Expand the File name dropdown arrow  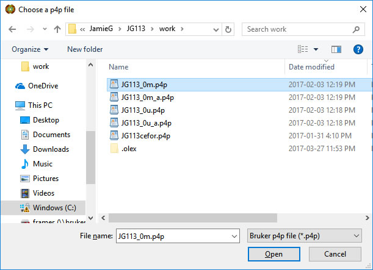pyautogui.click(x=233, y=235)
